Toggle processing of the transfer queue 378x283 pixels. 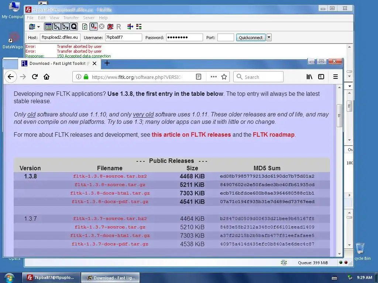(x=93, y=27)
